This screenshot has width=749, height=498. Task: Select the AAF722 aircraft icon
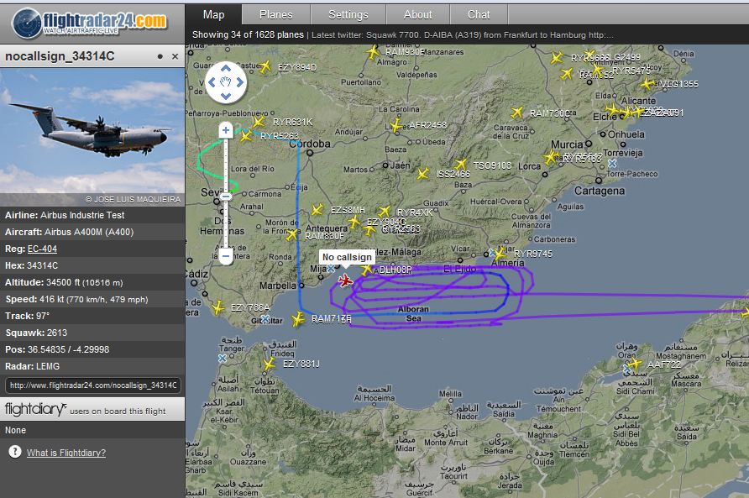(634, 364)
